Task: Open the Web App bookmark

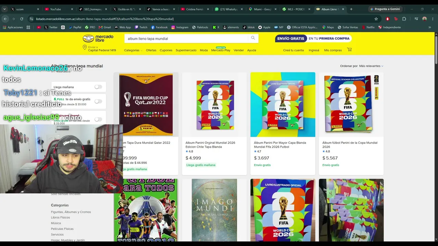Action: click(x=123, y=27)
